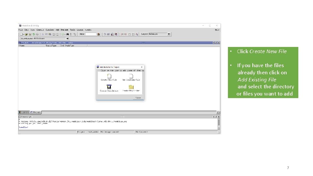Click the Simulate toolbar icon
This screenshot has width=313, height=176.
pyautogui.click(x=112, y=34)
